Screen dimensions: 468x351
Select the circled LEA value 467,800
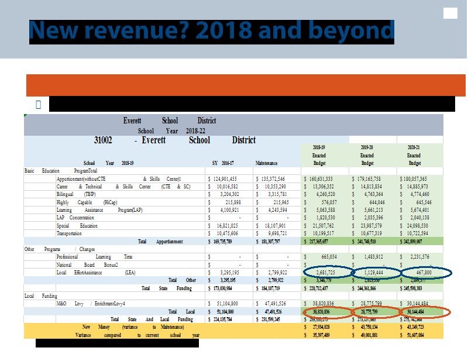coord(424,273)
